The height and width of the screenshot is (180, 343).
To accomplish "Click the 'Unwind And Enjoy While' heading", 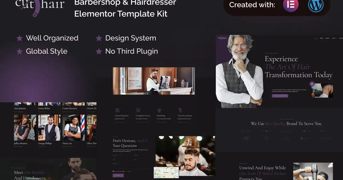I will point(262,168).
